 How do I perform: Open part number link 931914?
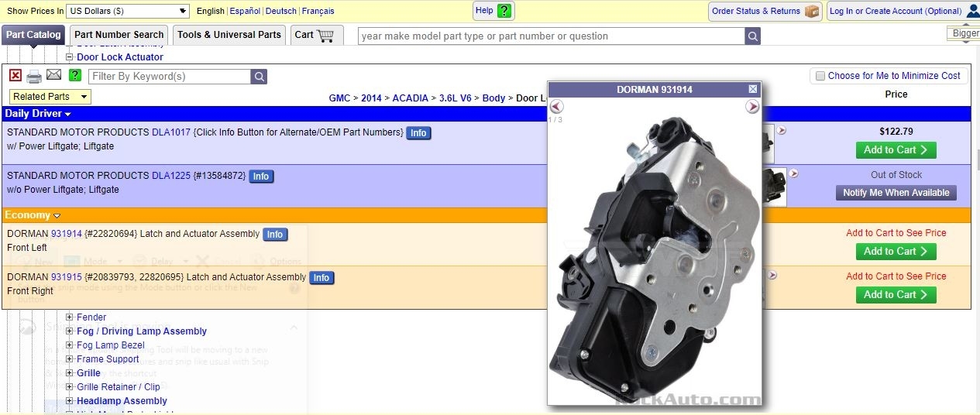pos(67,234)
